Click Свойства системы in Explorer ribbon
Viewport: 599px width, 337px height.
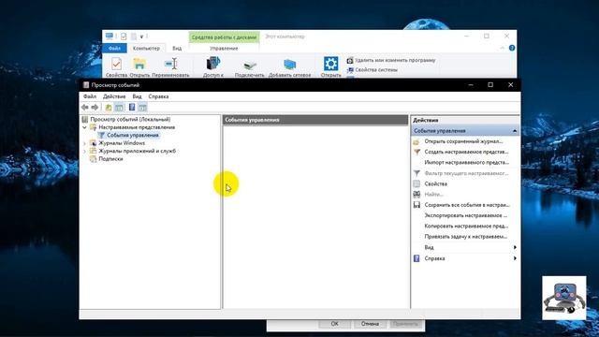pyautogui.click(x=373, y=70)
